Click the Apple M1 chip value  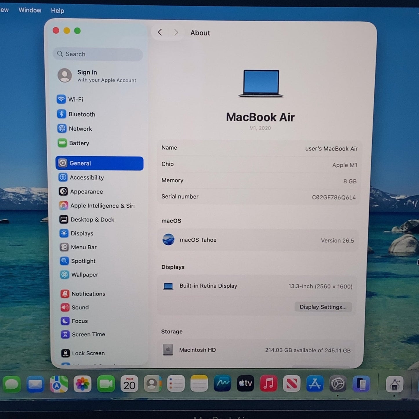click(x=345, y=165)
